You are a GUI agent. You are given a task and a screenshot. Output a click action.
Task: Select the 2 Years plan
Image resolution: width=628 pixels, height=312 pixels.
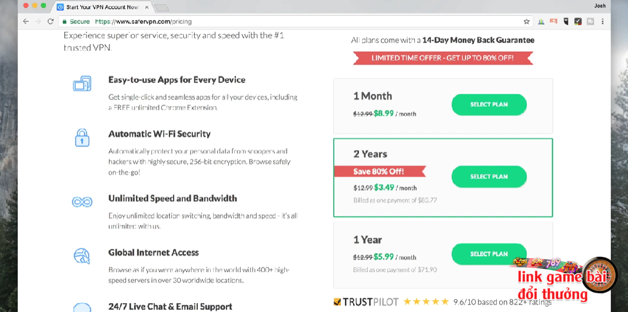point(489,177)
